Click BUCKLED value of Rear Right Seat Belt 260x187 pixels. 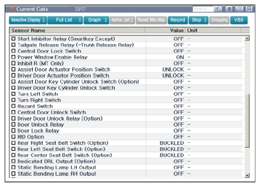172,143
